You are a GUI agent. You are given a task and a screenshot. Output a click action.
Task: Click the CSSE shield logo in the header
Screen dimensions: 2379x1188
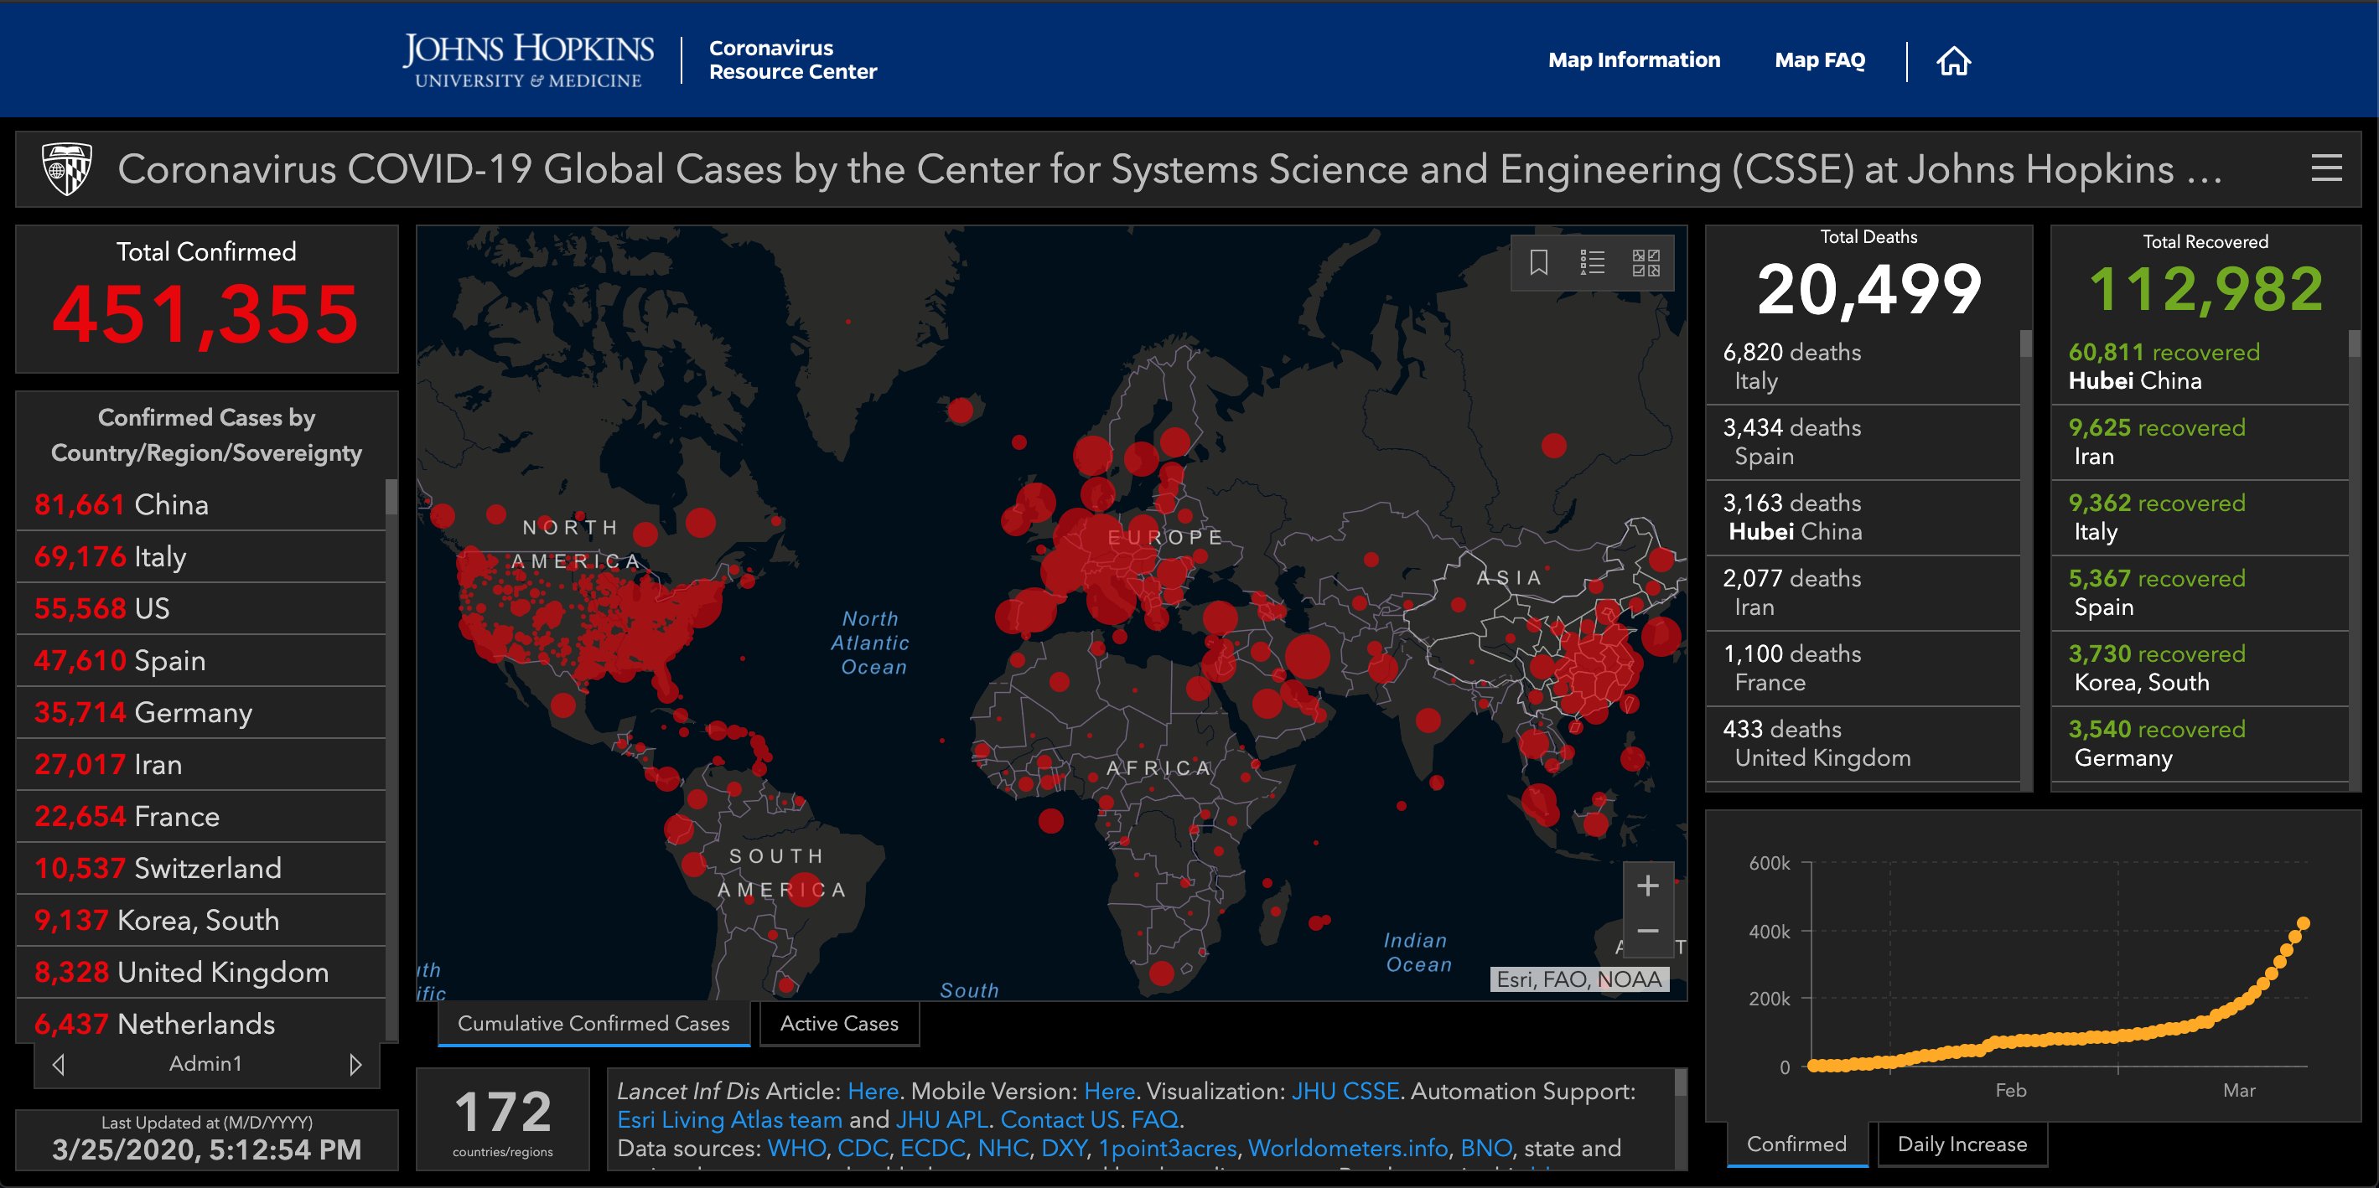[x=66, y=169]
